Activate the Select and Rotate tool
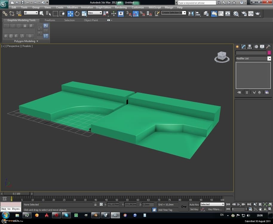Viewport: 273px width, 224px height. pyautogui.click(x=77, y=13)
